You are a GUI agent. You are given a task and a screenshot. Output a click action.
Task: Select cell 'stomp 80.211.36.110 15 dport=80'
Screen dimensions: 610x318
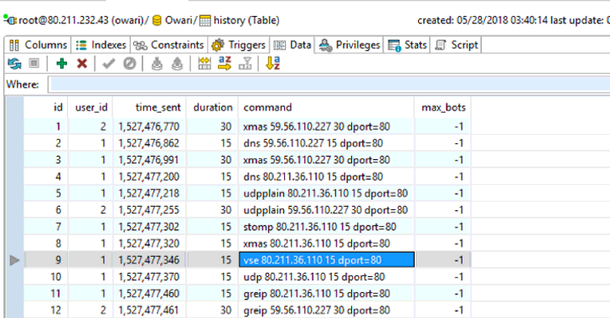tap(327, 227)
